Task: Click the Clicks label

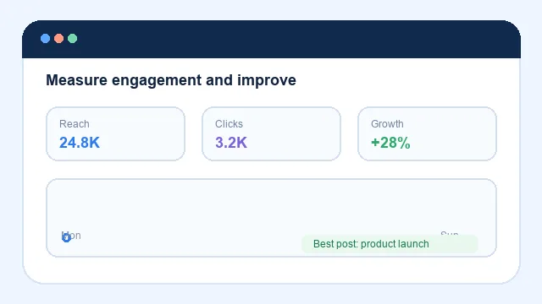Action: pos(229,124)
